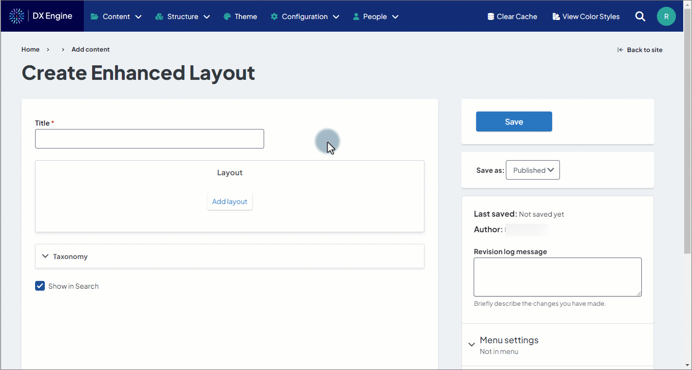The image size is (692, 370).
Task: Click View Color Styles link
Action: (x=586, y=17)
